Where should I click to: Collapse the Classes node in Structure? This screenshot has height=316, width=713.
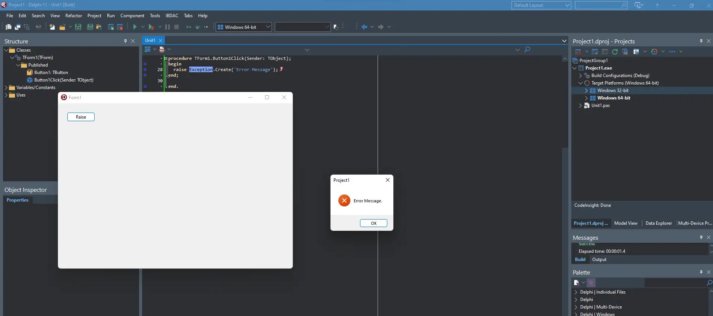(x=6, y=50)
